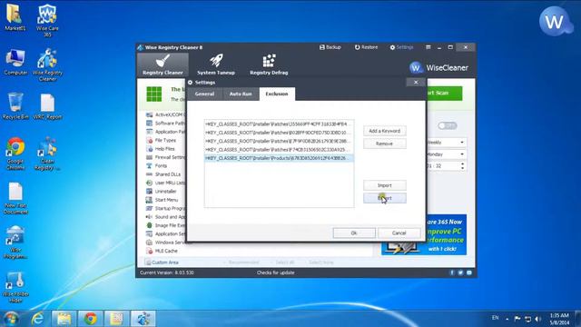Viewport: 581px width, 327px height.
Task: Click the Application Settings category icon
Action: coord(149,234)
